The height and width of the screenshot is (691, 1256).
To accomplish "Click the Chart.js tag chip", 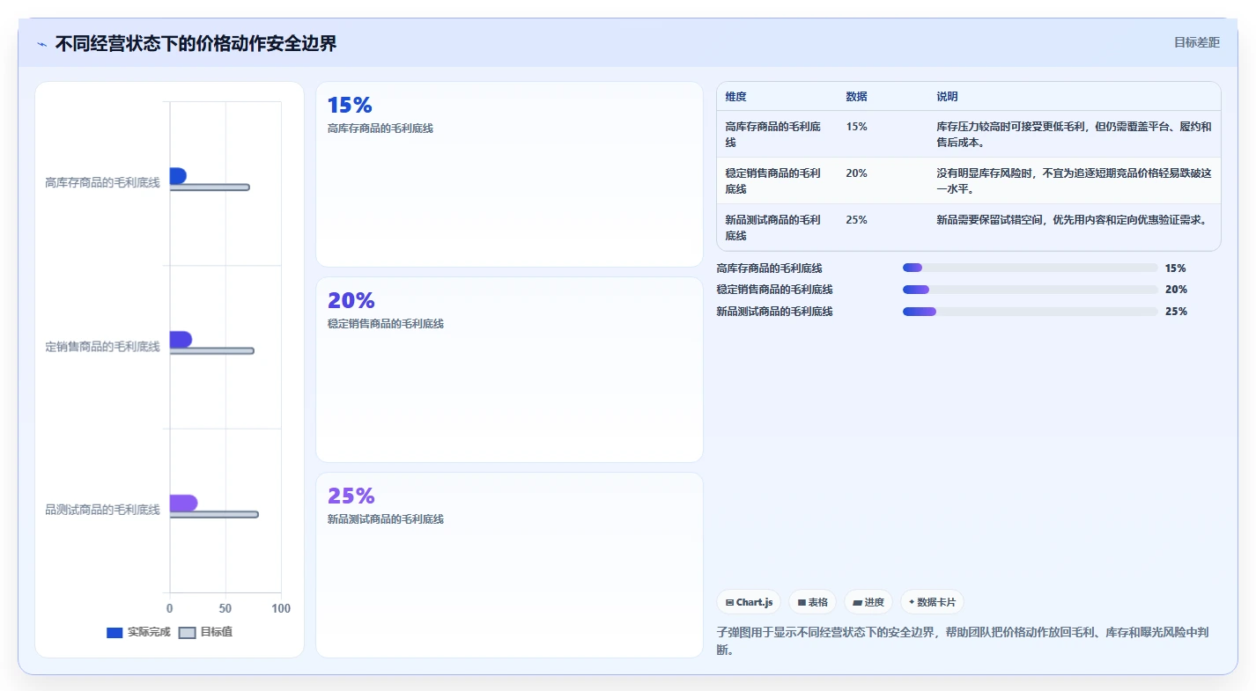I will click(x=749, y=602).
